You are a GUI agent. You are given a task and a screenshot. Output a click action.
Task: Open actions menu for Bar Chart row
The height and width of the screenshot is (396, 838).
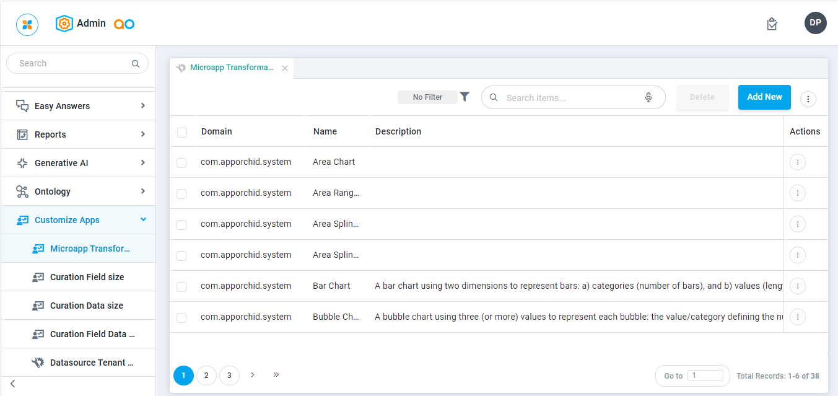pos(797,286)
